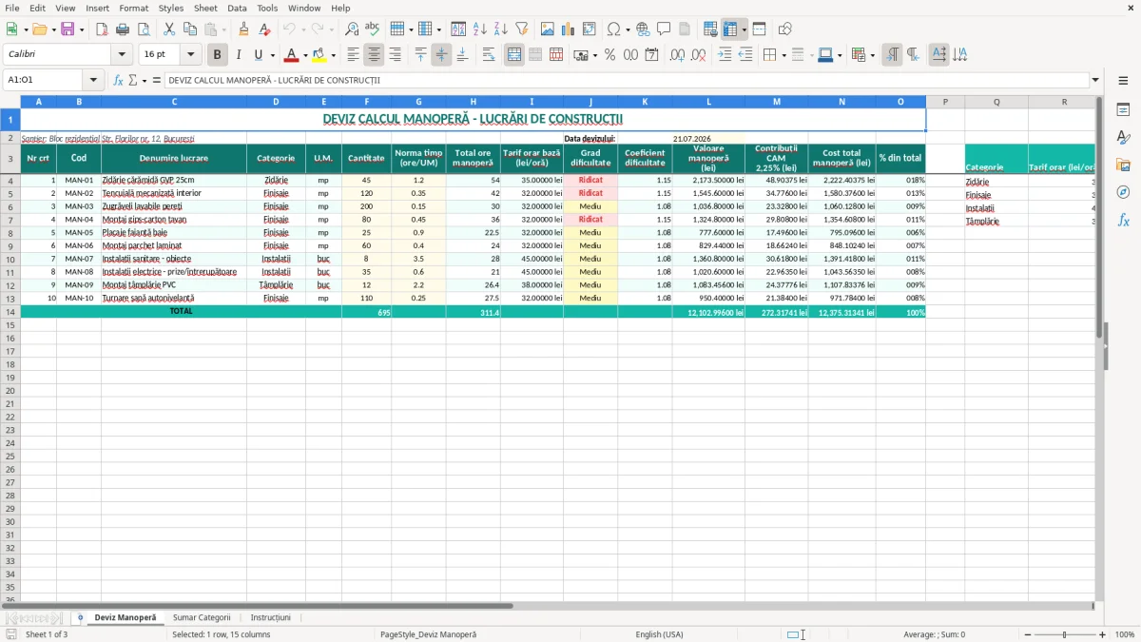Toggle Center Vertically alignment

click(441, 55)
